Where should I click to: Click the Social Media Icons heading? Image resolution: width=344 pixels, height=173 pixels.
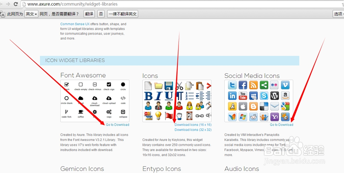[252, 76]
